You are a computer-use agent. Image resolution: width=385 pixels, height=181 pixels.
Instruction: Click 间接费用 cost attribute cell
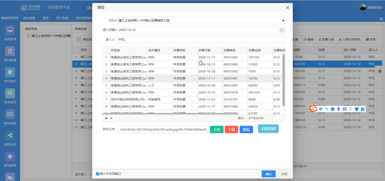pos(160,100)
